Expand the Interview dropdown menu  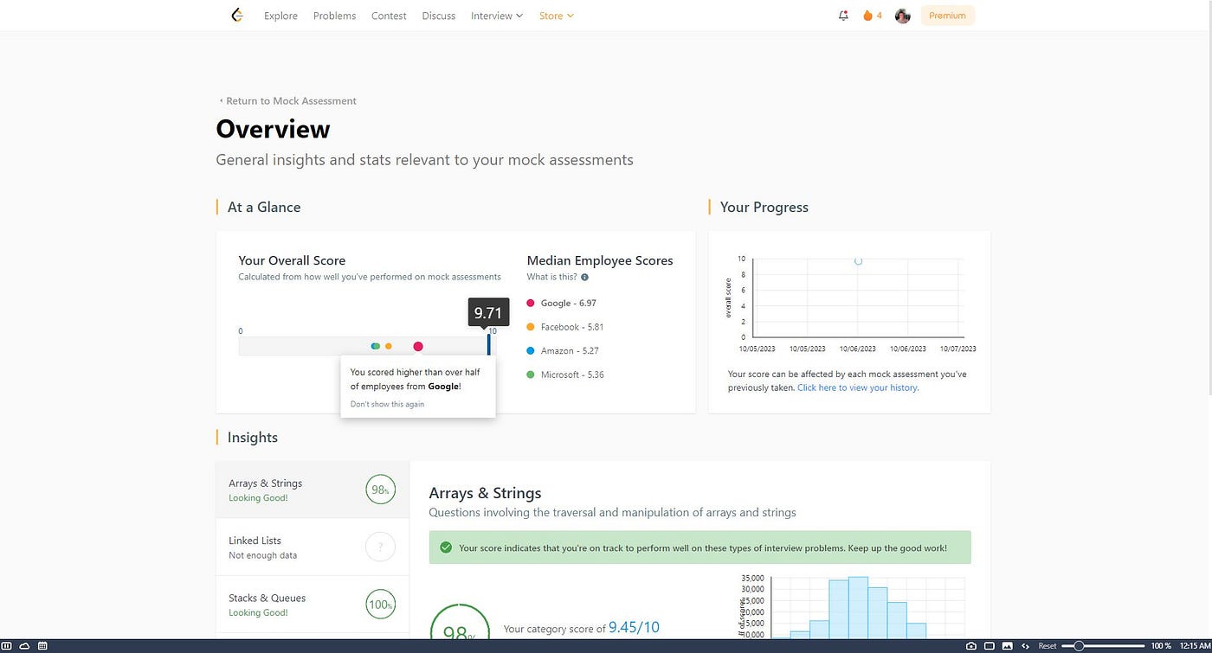point(497,16)
